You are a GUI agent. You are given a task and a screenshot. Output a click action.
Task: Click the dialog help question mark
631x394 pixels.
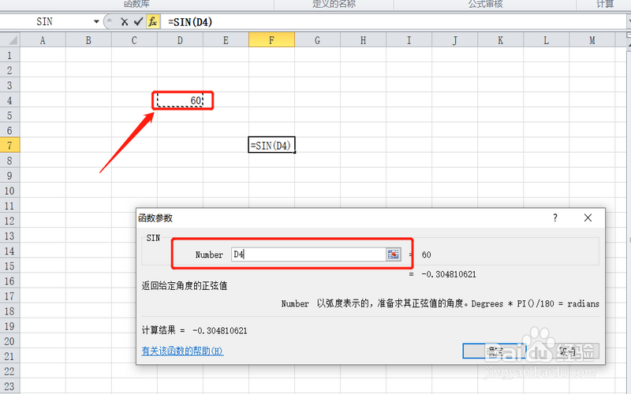[x=555, y=218]
